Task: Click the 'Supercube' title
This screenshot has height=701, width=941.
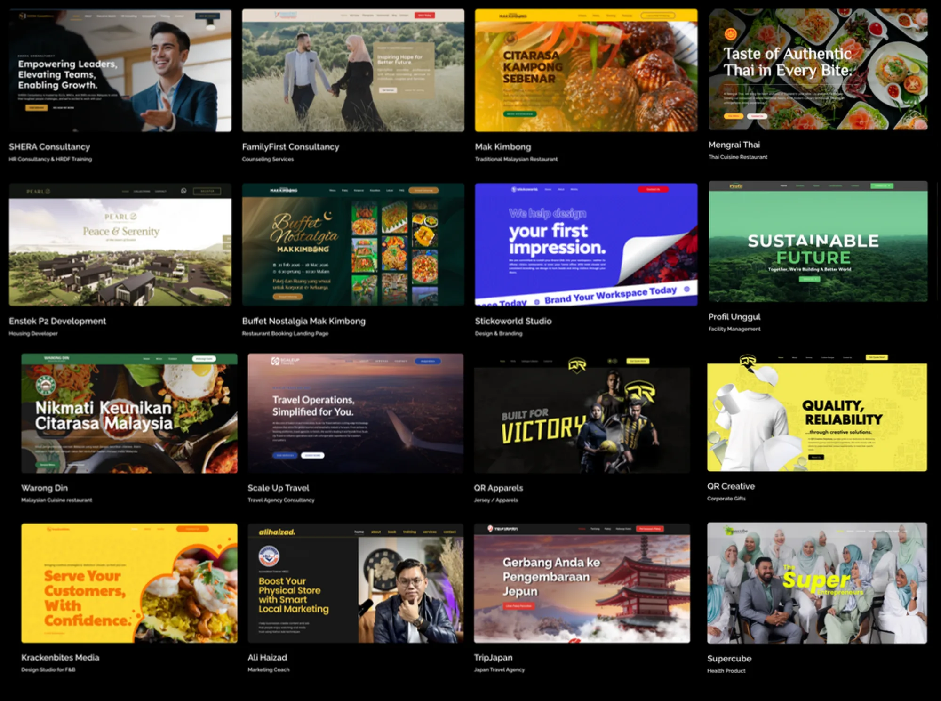Action: [x=729, y=659]
